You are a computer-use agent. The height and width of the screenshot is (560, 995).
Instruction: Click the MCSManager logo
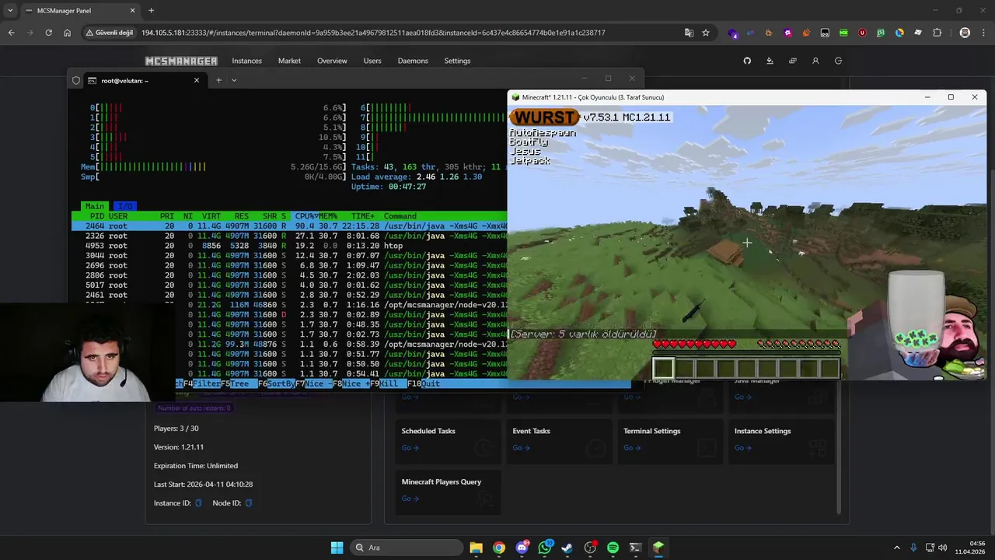click(181, 61)
